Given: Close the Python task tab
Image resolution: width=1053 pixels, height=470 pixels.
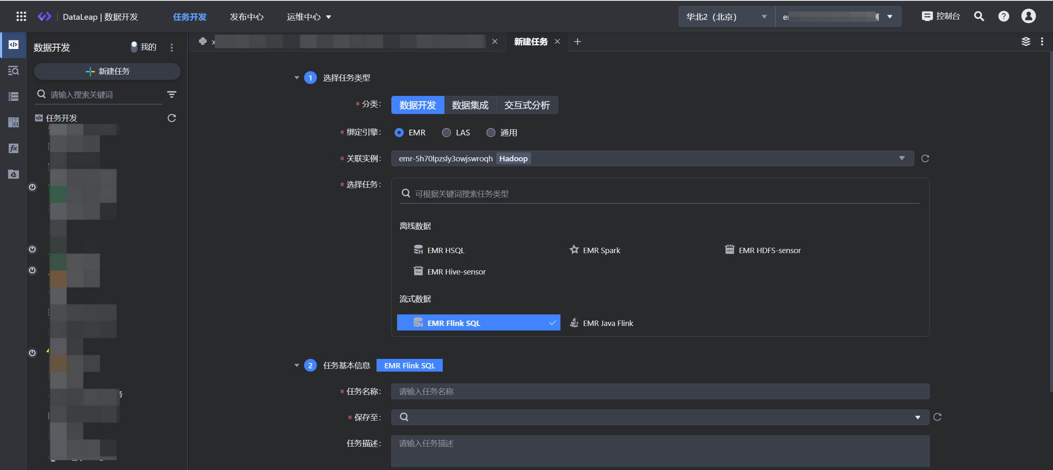Looking at the screenshot, I should (x=495, y=42).
